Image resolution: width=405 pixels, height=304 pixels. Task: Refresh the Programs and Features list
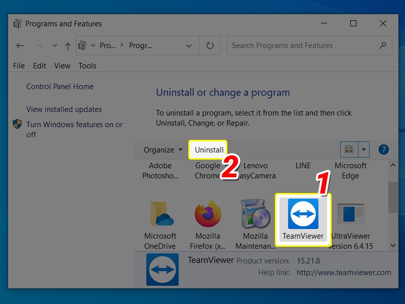tap(210, 46)
